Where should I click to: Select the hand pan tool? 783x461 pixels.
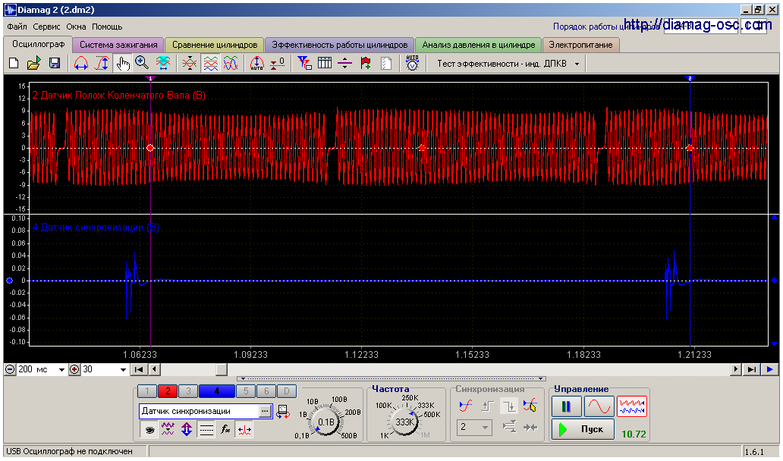(x=122, y=64)
